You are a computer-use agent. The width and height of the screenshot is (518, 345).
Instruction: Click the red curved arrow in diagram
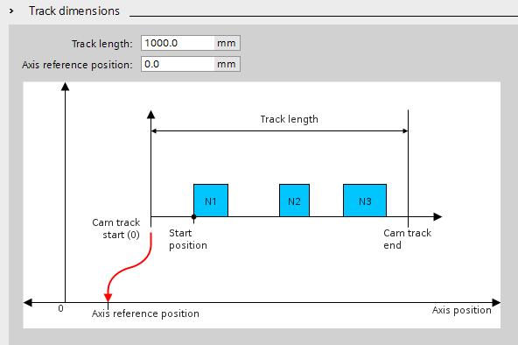click(x=129, y=266)
